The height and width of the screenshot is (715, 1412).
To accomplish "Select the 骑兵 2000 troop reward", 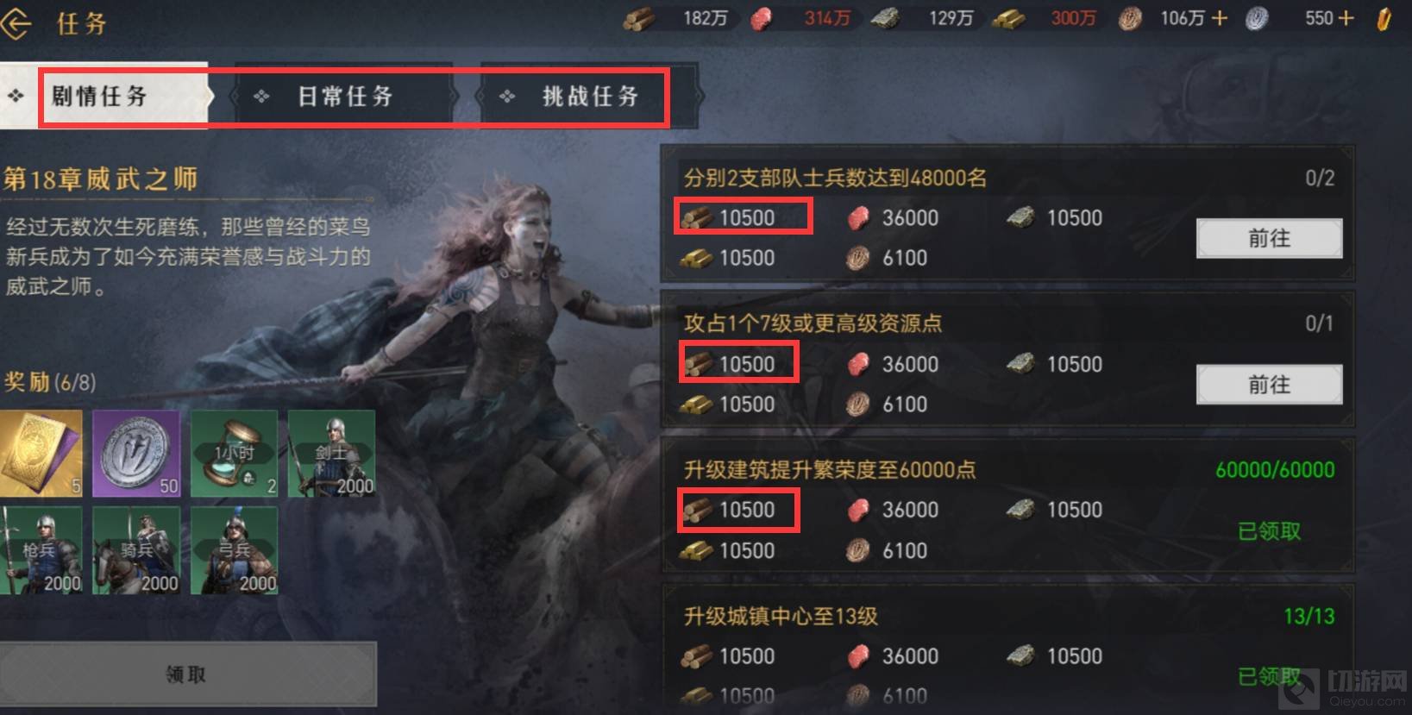I will click(136, 549).
